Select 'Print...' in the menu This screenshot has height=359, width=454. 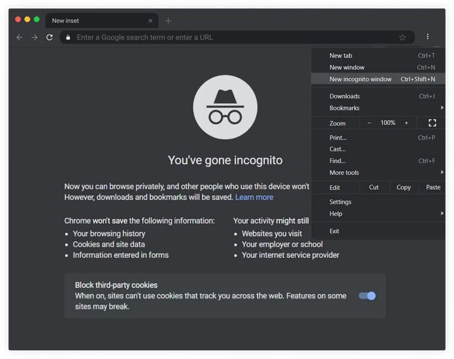(378, 137)
